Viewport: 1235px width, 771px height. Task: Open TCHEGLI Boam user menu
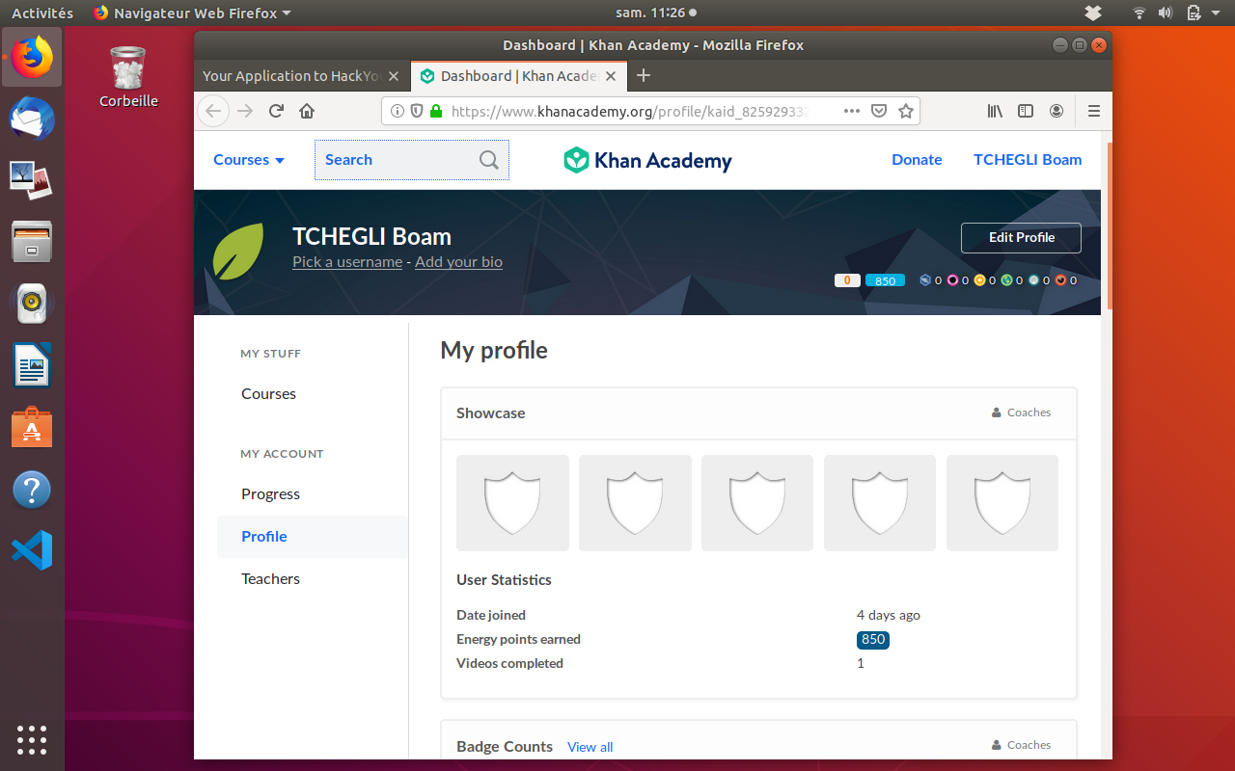(1028, 160)
